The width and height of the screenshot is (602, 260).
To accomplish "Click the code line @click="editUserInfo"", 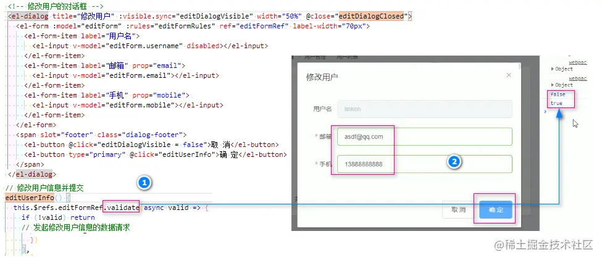I will click(155, 154).
